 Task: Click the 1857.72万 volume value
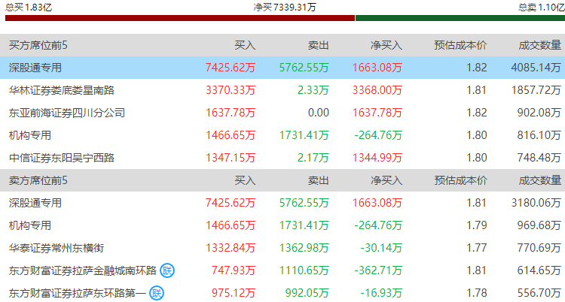tap(536, 90)
